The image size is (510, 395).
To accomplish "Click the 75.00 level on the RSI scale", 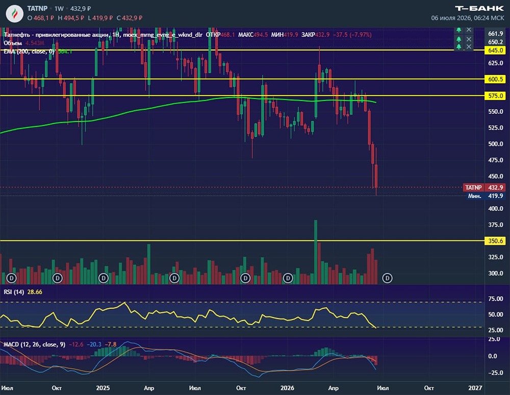I will tap(495, 299).
